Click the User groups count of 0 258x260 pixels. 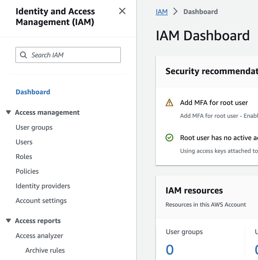point(170,250)
